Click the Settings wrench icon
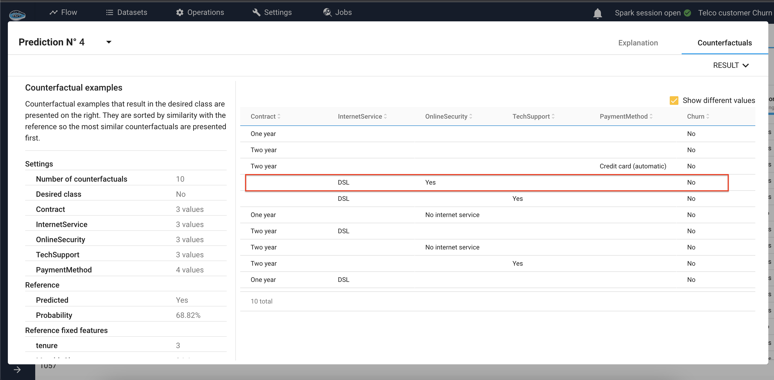774x380 pixels. click(256, 12)
